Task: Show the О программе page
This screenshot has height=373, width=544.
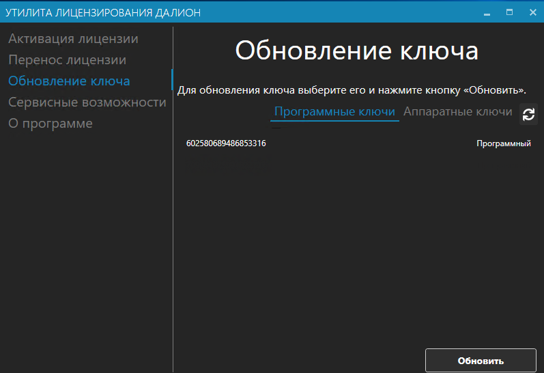Action: tap(51, 123)
